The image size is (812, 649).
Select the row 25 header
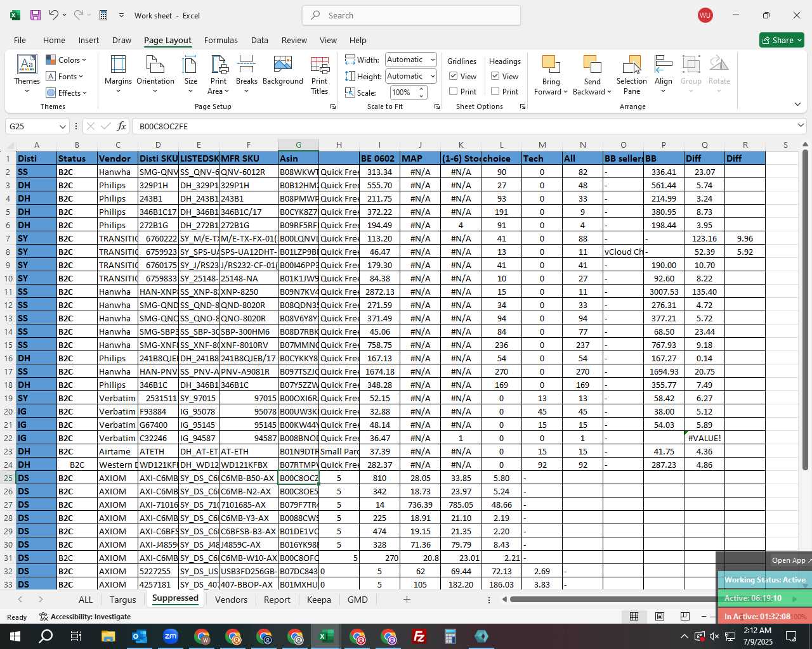coord(8,478)
